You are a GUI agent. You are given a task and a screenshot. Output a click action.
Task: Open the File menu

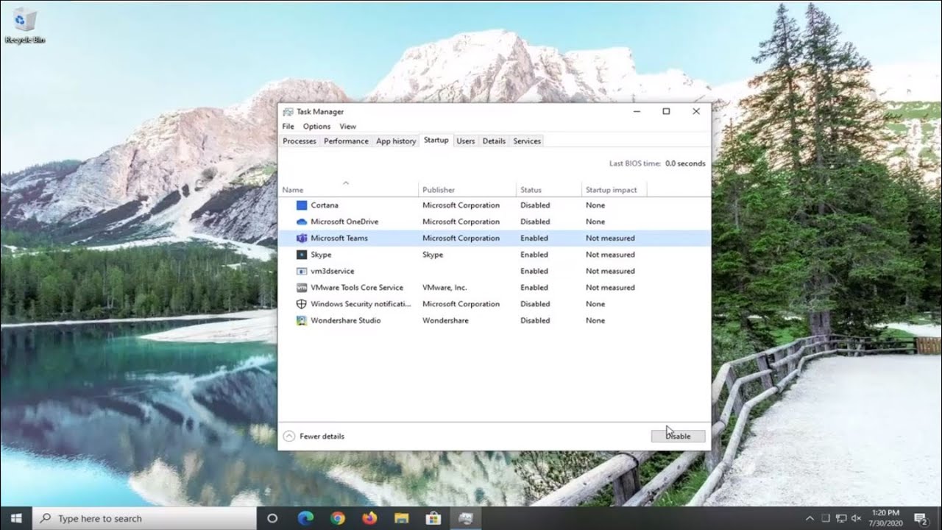(x=288, y=127)
